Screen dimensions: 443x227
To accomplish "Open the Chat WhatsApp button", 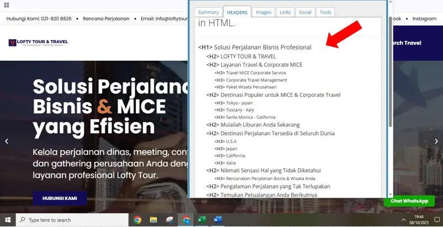I will pyautogui.click(x=409, y=201).
